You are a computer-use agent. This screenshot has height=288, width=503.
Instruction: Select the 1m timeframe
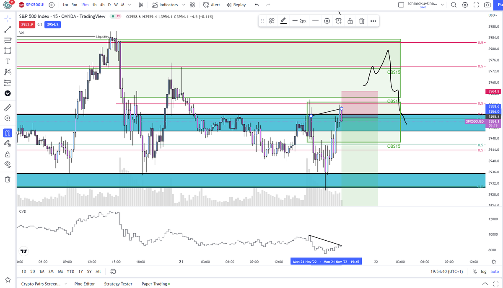[x=65, y=5]
